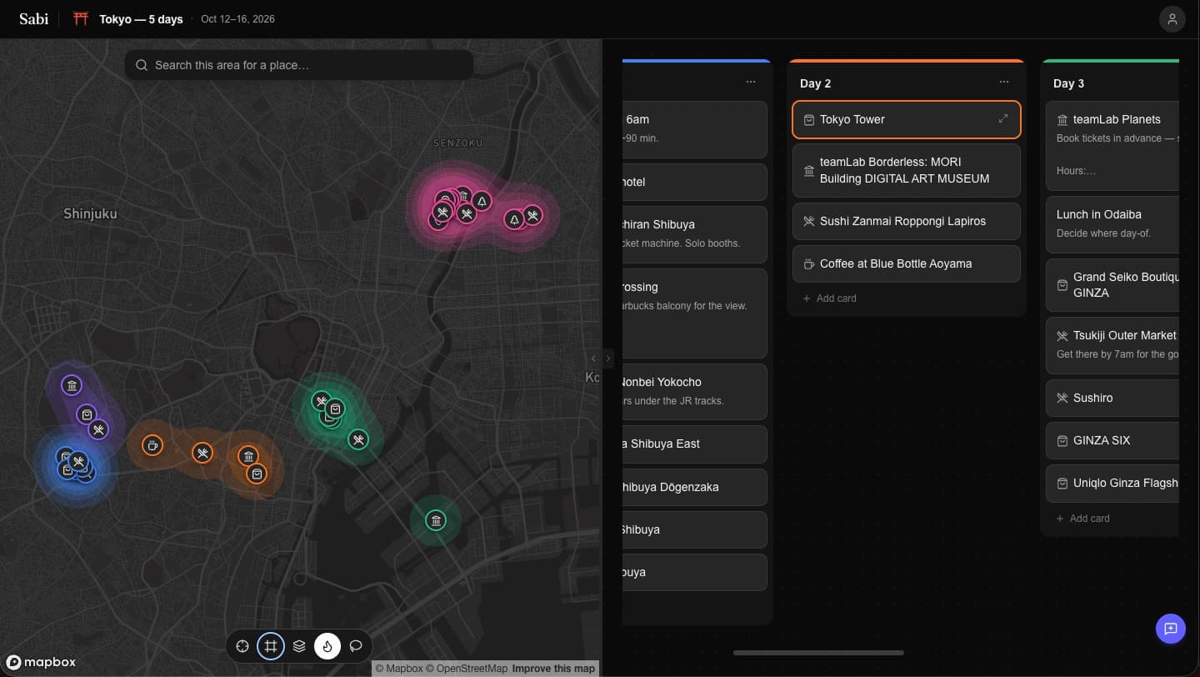The image size is (1200, 677).
Task: Click the coffee cup icon on Blue Bottle card
Action: coord(808,264)
